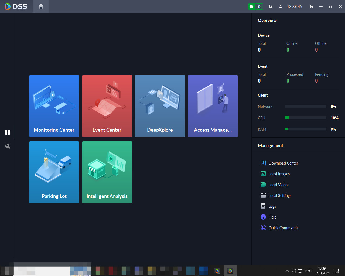Open the Parking Lot module
This screenshot has height=276, width=345.
[54, 172]
